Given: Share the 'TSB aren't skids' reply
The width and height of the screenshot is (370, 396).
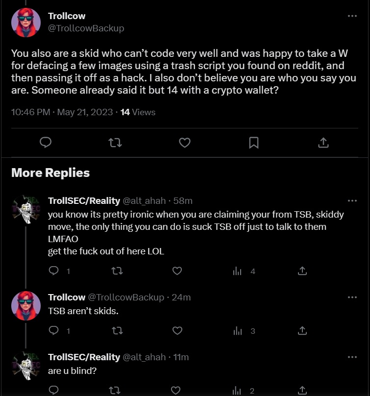Looking at the screenshot, I should click(x=302, y=331).
